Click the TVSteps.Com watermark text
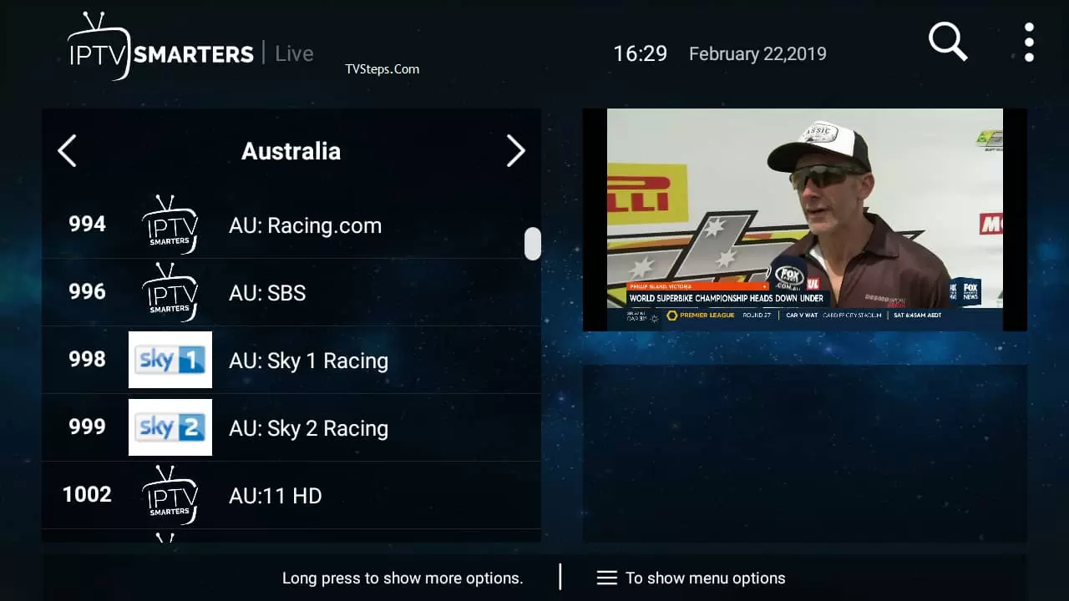The height and width of the screenshot is (601, 1069). (382, 69)
